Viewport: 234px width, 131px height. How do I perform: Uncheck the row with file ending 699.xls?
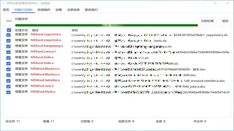[9, 64]
